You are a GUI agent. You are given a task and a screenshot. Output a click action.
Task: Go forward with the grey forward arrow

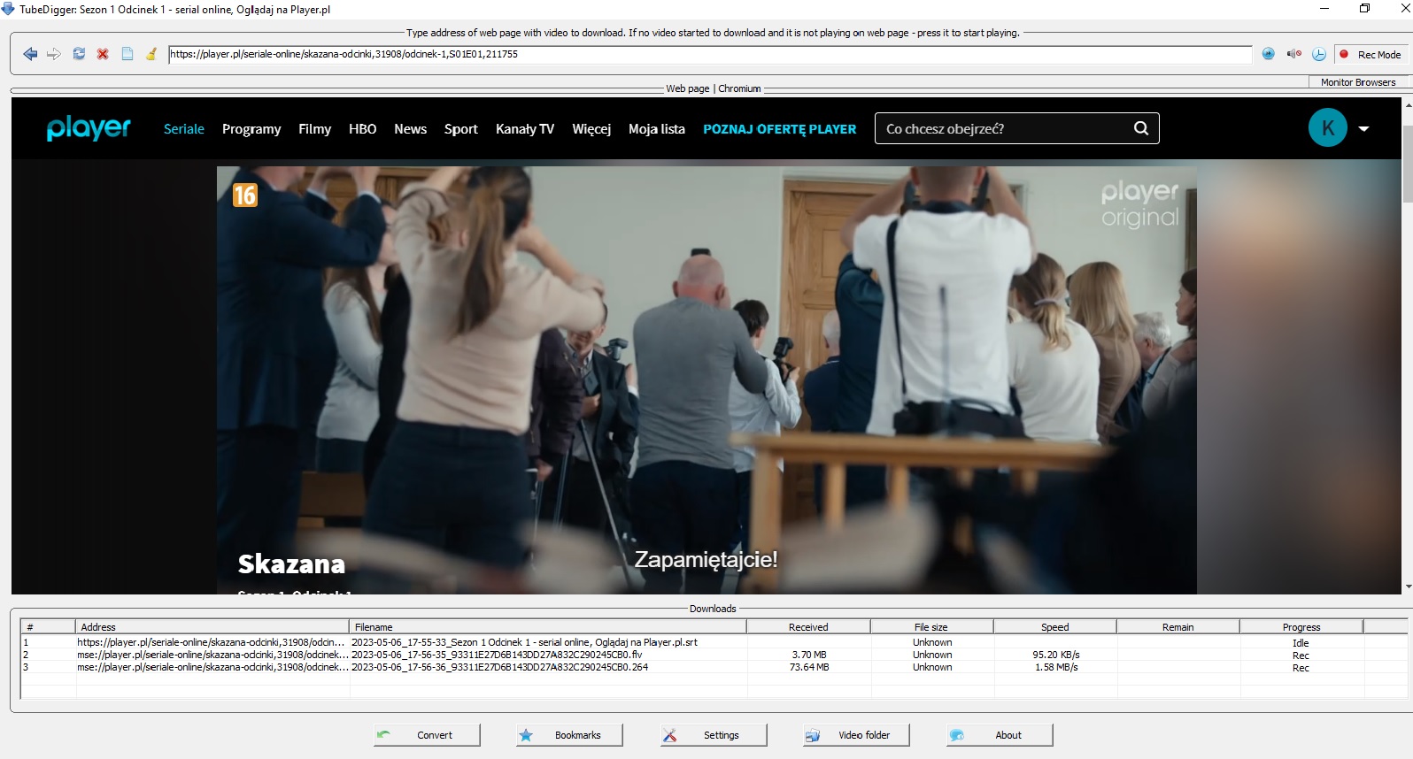tap(54, 54)
